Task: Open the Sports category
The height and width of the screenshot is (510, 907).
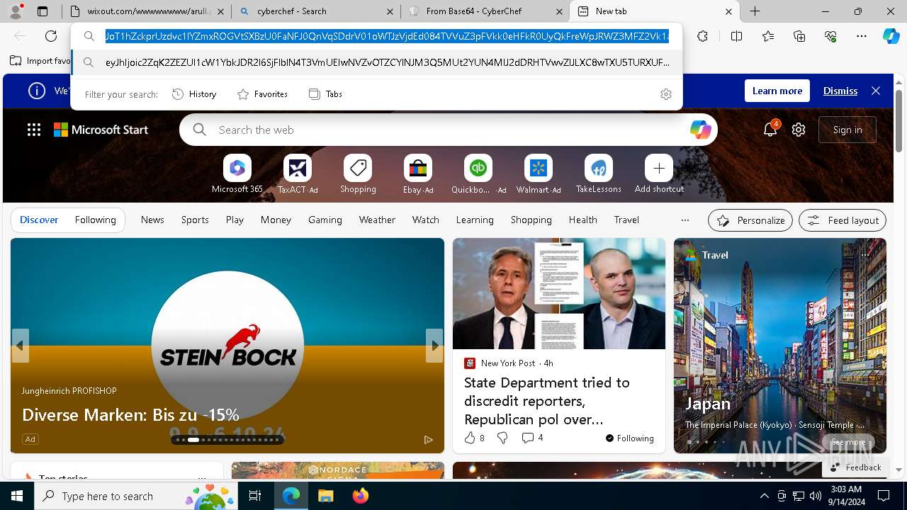Action: tap(195, 220)
